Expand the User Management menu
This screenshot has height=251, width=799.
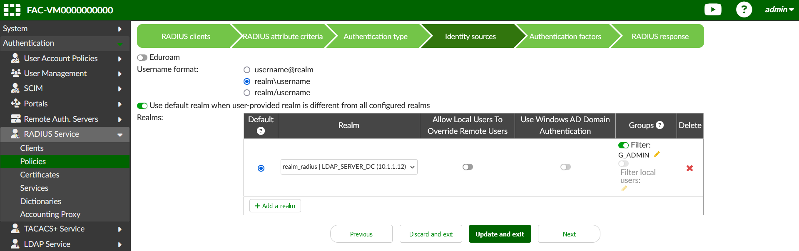(x=55, y=74)
